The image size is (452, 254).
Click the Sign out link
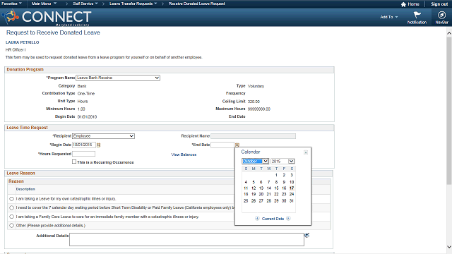tap(439, 4)
